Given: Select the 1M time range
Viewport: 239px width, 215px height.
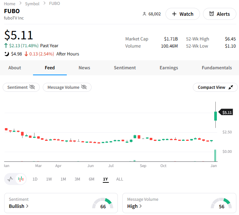Looking at the screenshot, I should (x=63, y=179).
